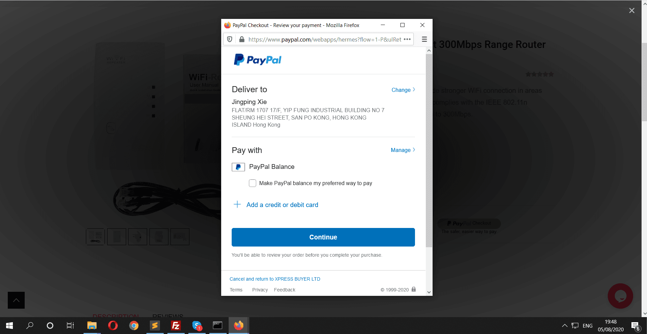647x334 pixels.
Task: Close the PayPal Checkout Firefox window
Action: click(422, 25)
